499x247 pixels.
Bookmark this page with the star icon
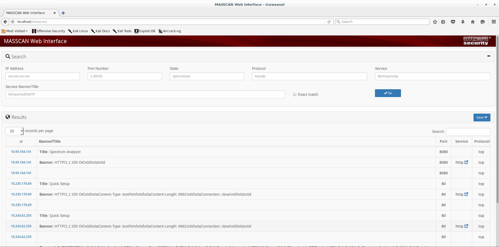click(435, 22)
